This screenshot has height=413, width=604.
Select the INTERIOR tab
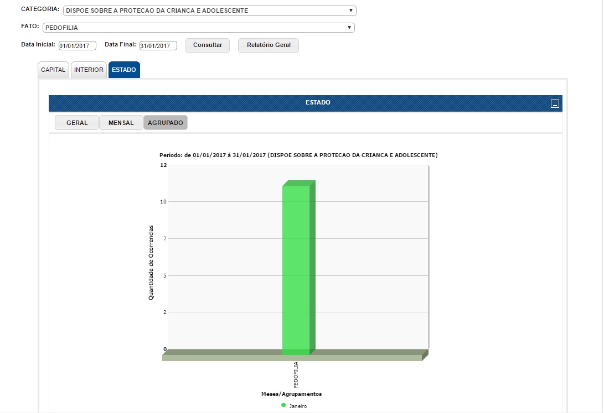pos(89,70)
